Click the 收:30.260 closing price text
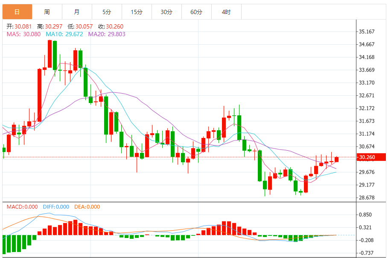 (111, 26)
